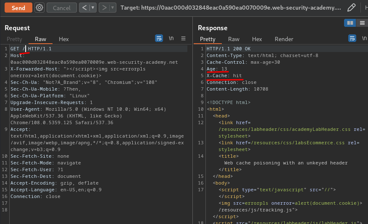Open the Request panel hamburger menu
This screenshot has width=368, height=224.
(x=183, y=38)
